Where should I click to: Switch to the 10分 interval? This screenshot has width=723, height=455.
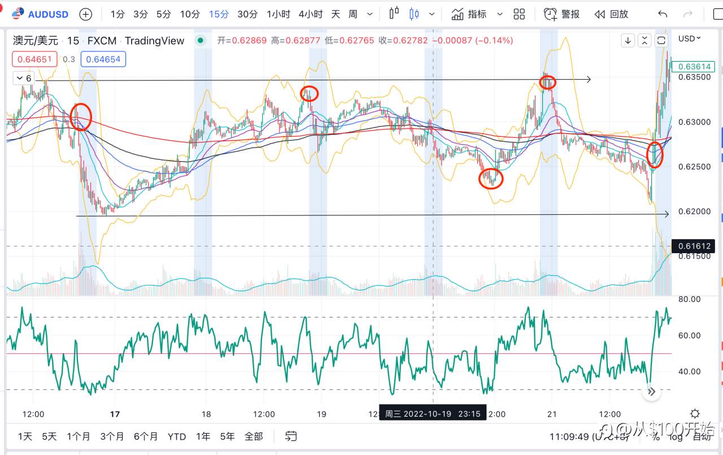(190, 14)
